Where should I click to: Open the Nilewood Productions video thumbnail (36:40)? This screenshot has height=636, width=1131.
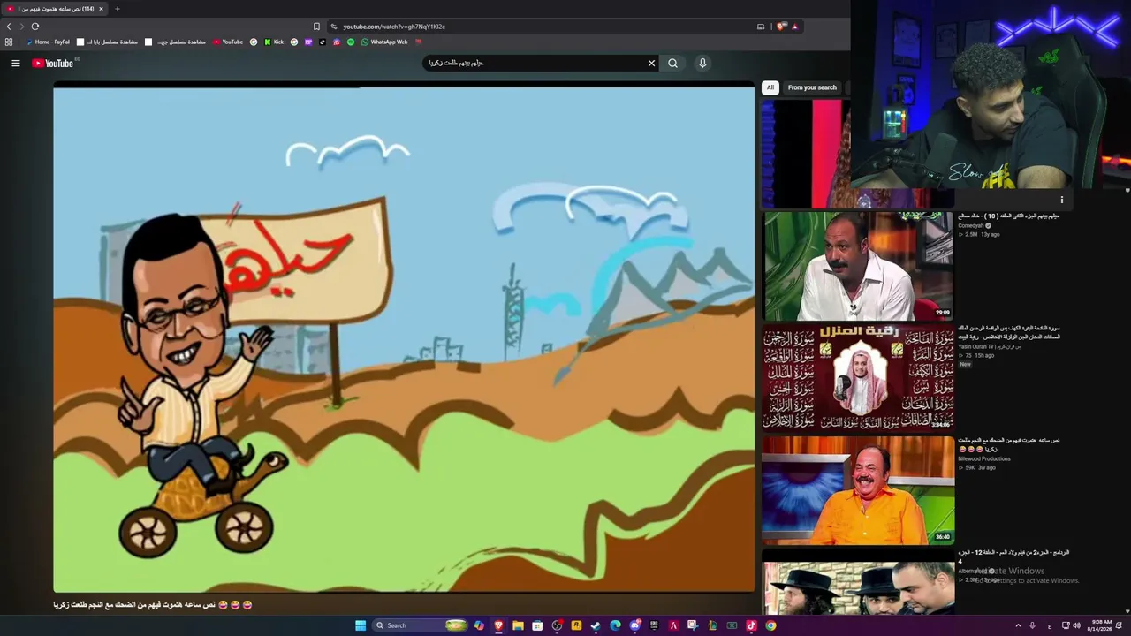pos(858,490)
